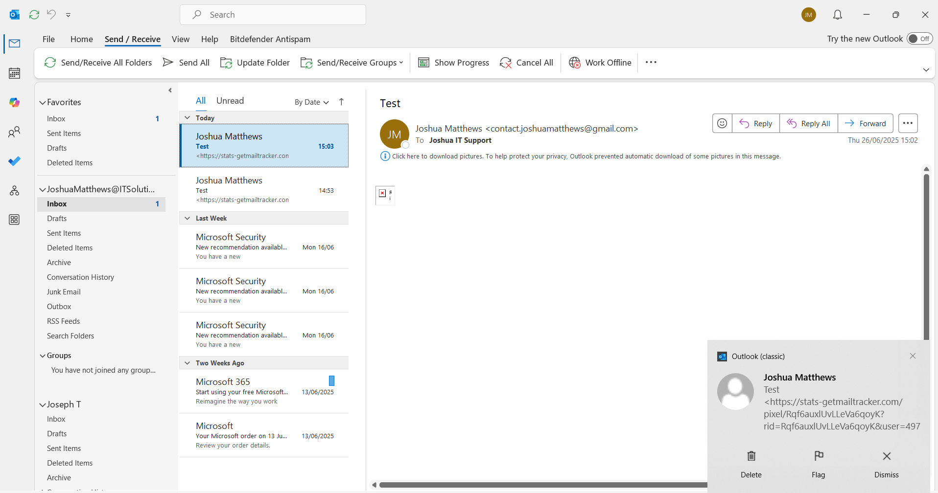Open the Mail view in sidebar
Image resolution: width=938 pixels, height=493 pixels.
[x=15, y=44]
